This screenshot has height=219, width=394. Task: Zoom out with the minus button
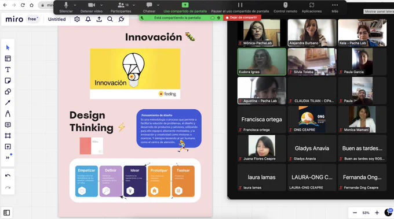(x=355, y=213)
